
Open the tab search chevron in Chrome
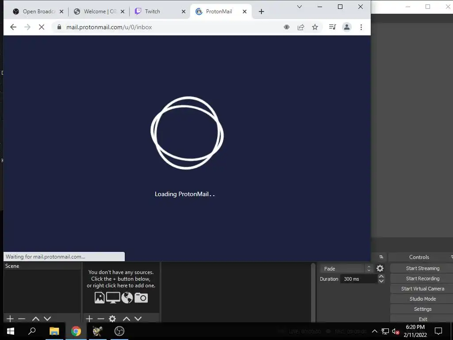299,7
